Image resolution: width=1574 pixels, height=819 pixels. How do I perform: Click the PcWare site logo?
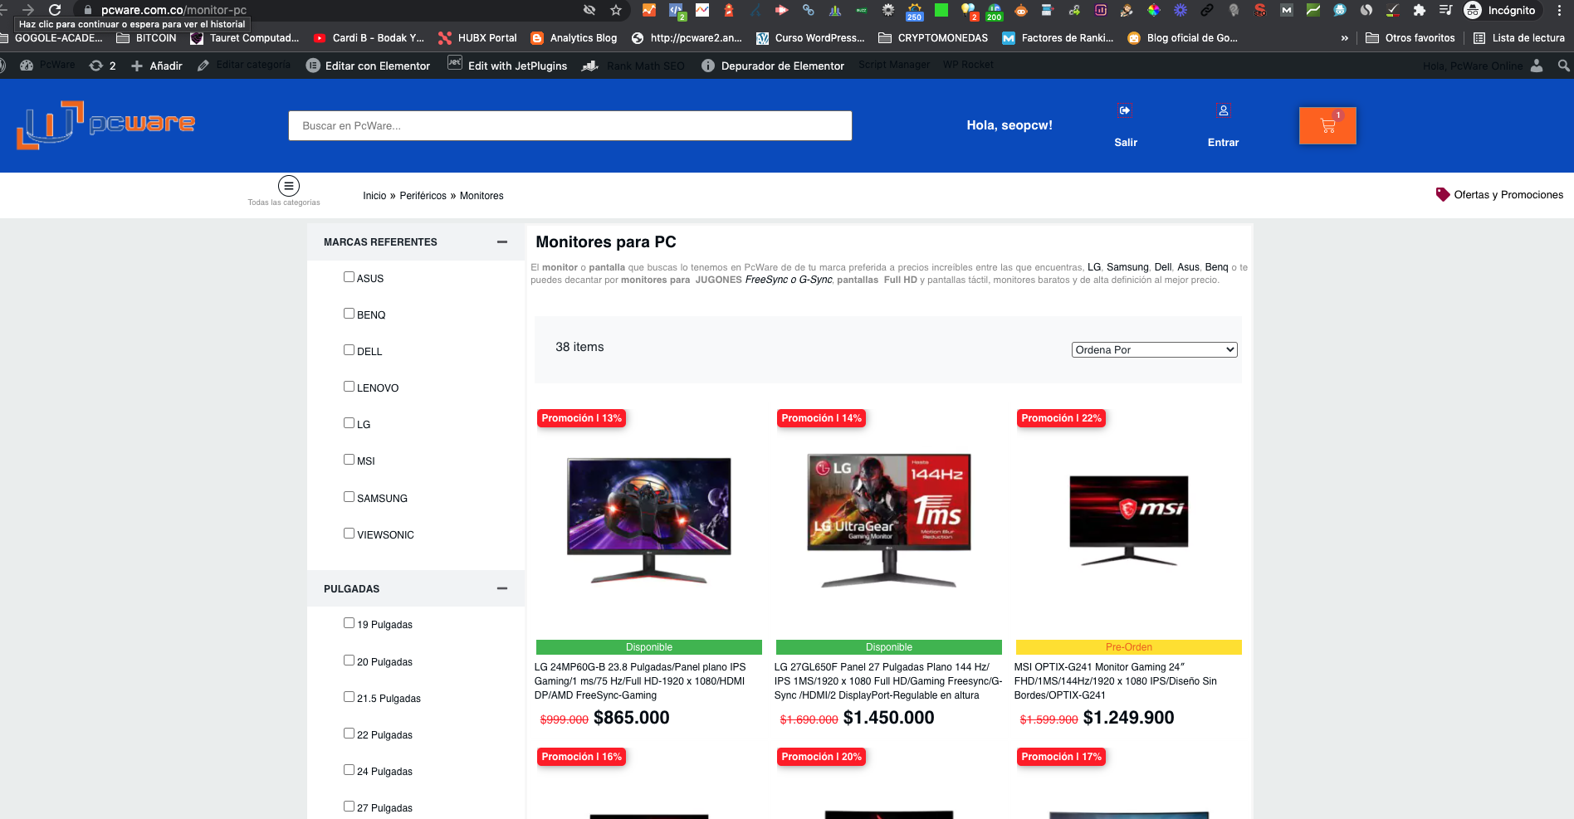(x=106, y=125)
